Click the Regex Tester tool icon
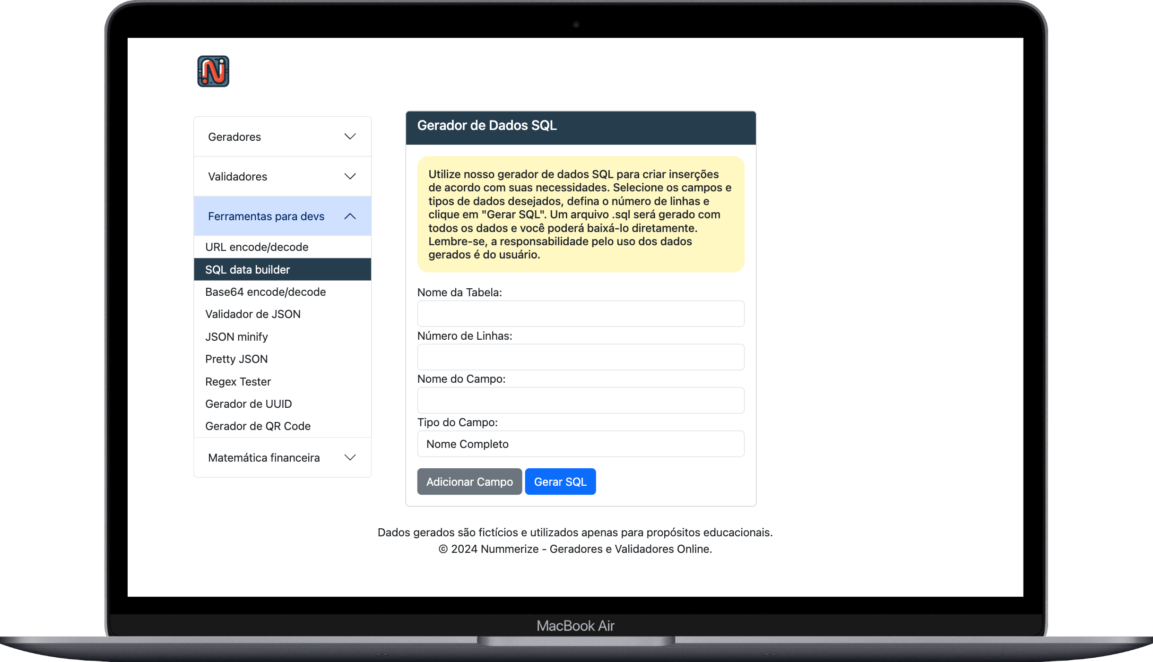 238,381
